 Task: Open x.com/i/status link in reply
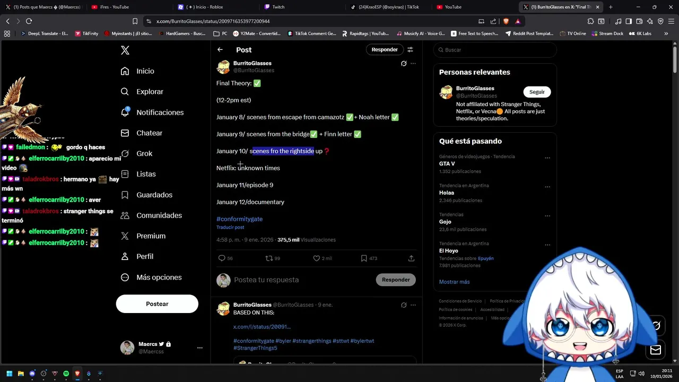[262, 327]
